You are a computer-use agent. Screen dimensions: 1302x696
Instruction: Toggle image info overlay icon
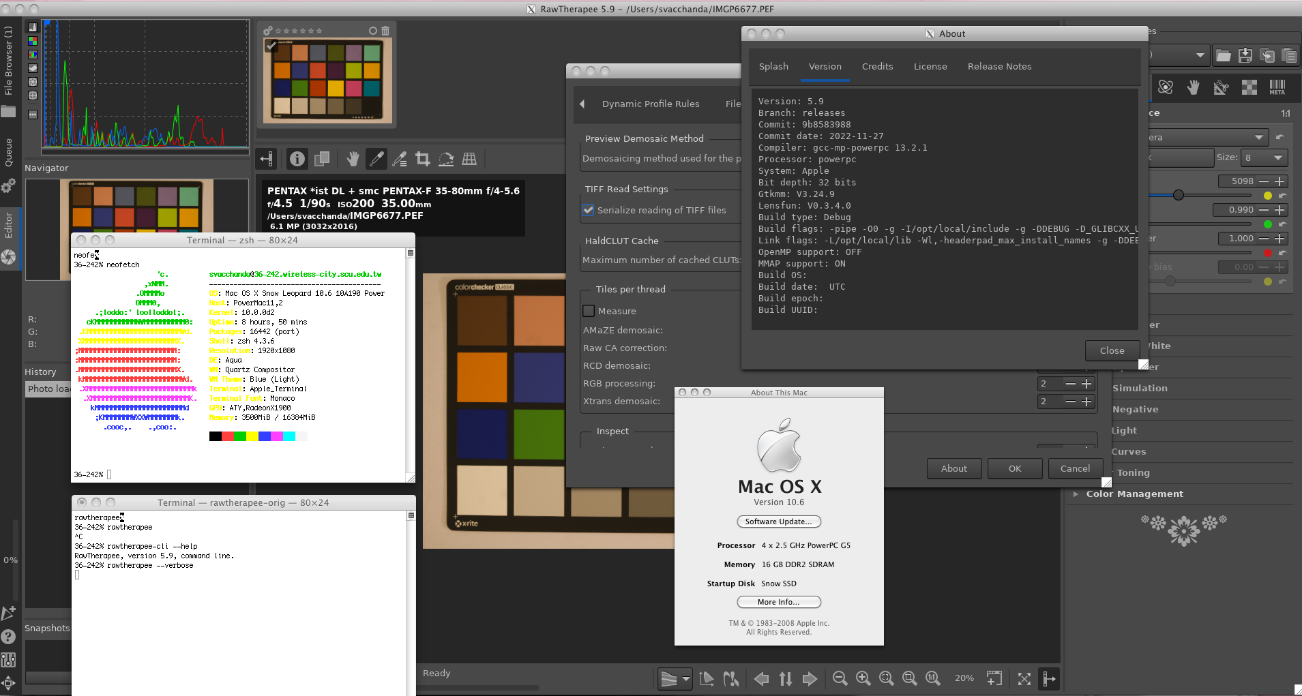(297, 160)
